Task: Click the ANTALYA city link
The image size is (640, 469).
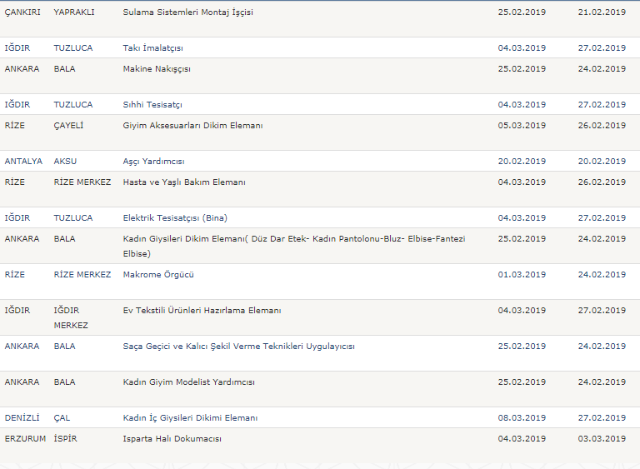Action: click(x=23, y=162)
